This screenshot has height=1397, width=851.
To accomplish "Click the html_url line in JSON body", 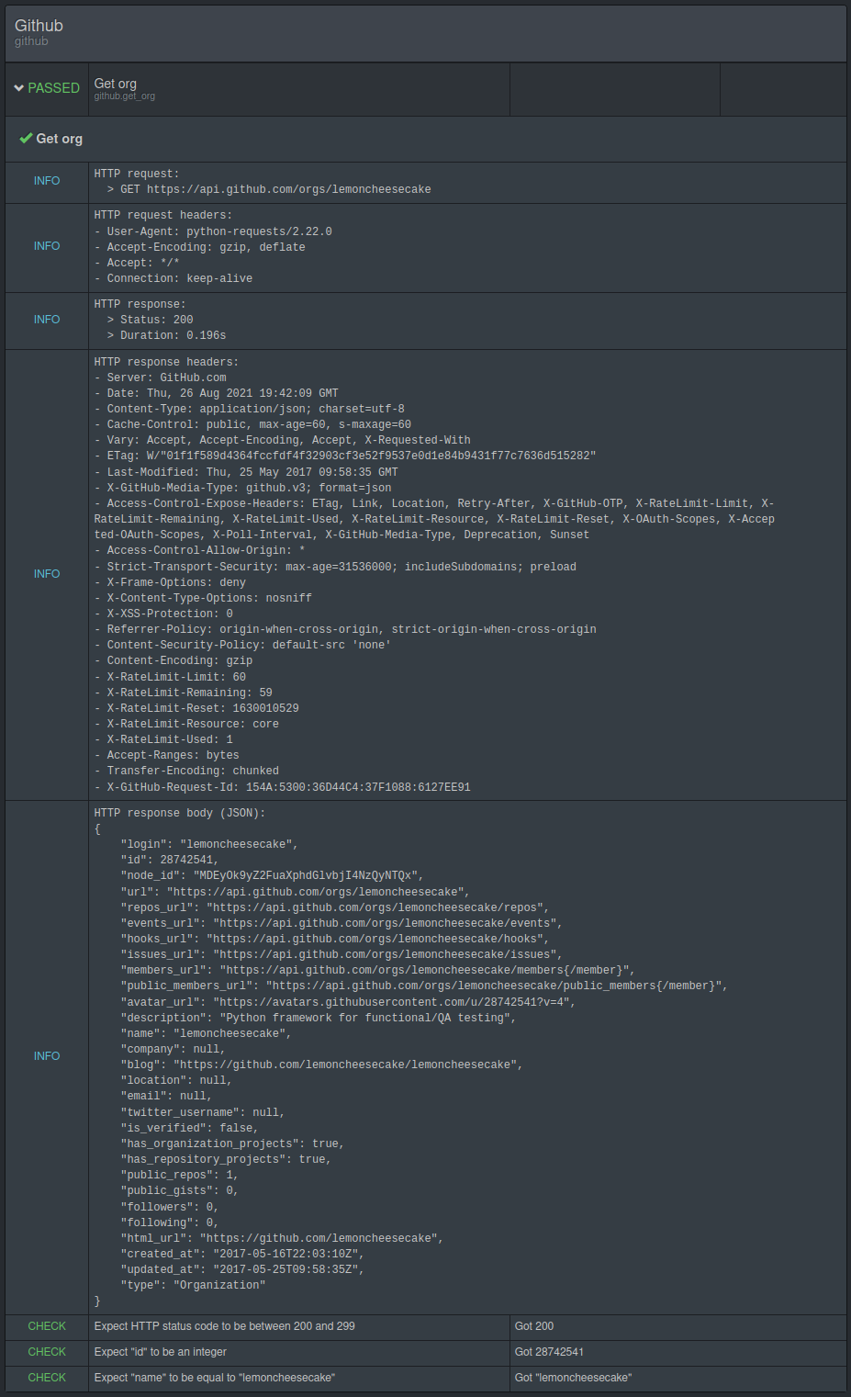I will pos(282,1238).
